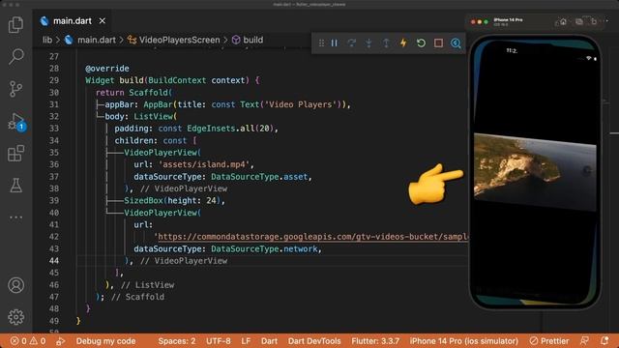Click Step Over in debug toolbar
Viewport: 619px width, 348px height.
[351, 43]
